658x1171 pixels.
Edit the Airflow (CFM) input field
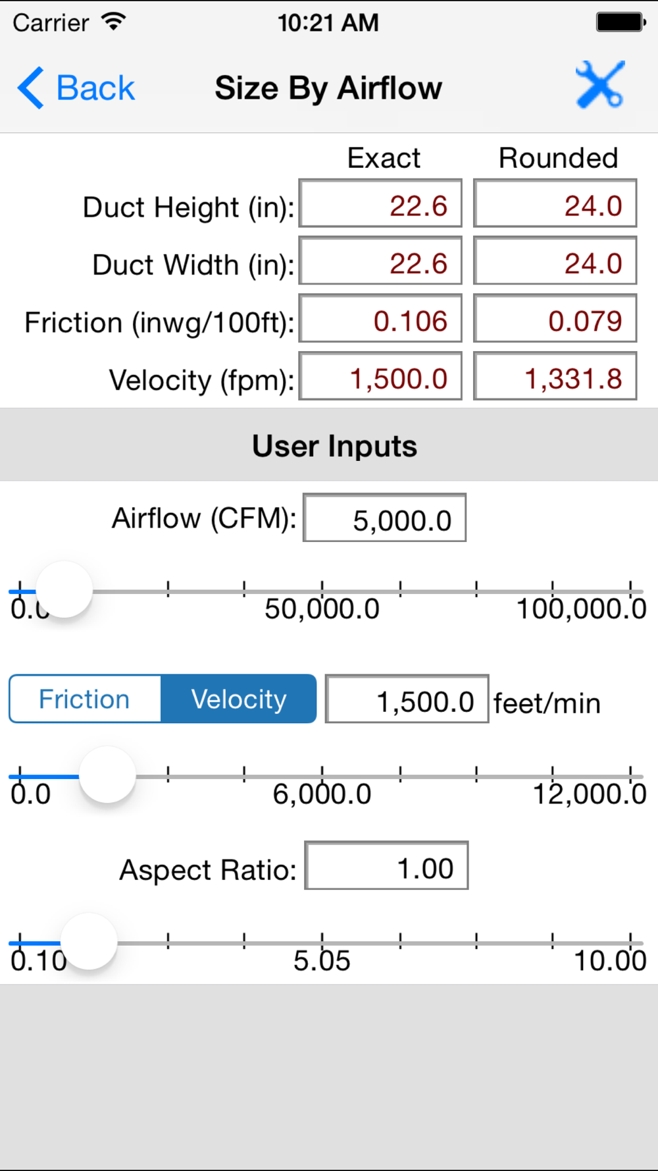point(384,518)
